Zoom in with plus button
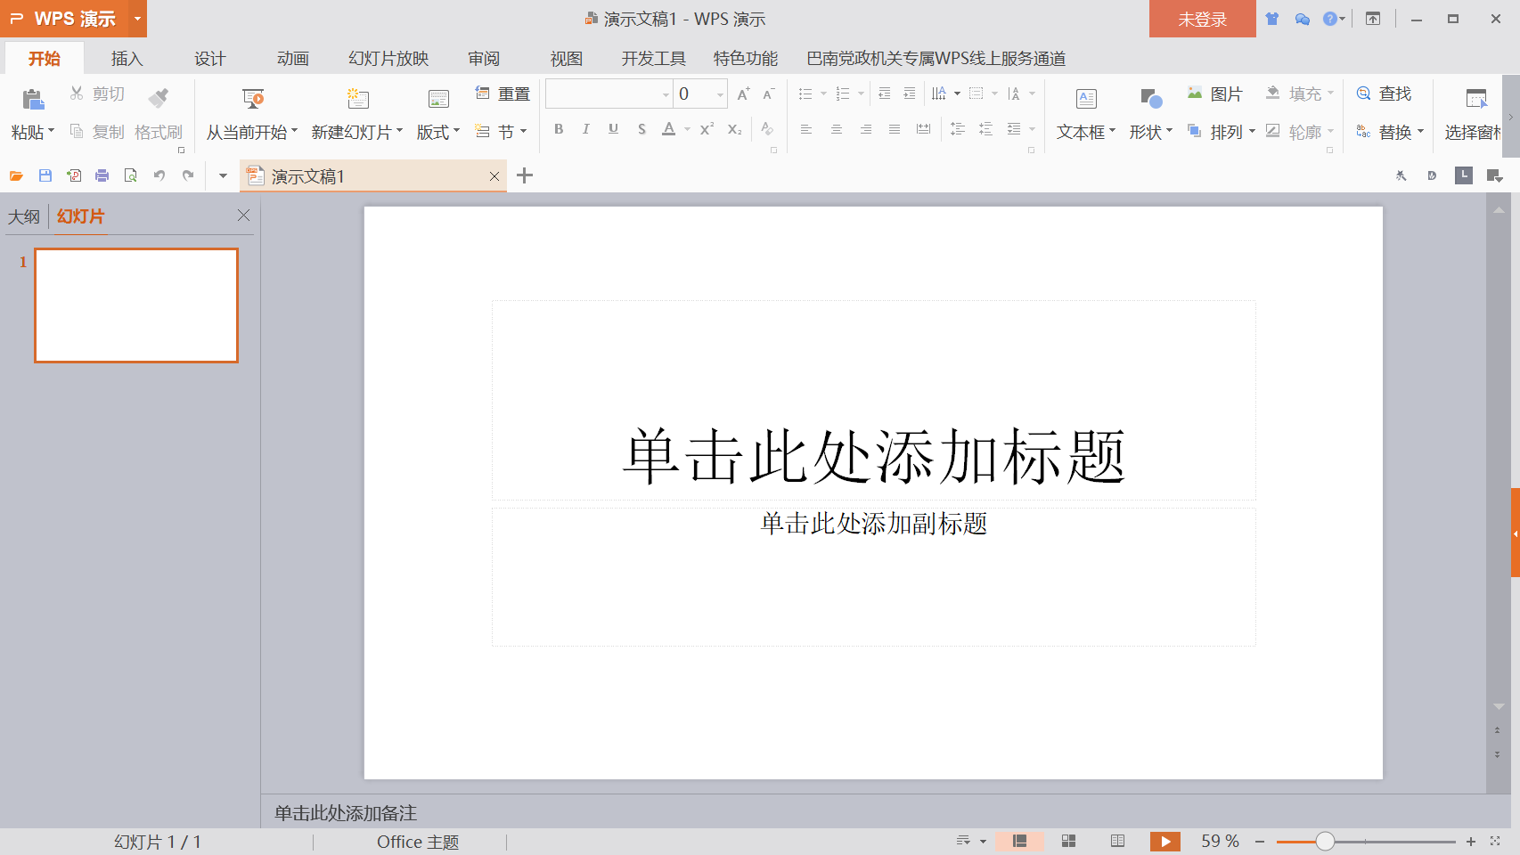Screen dimensions: 1520x855 point(1471,841)
